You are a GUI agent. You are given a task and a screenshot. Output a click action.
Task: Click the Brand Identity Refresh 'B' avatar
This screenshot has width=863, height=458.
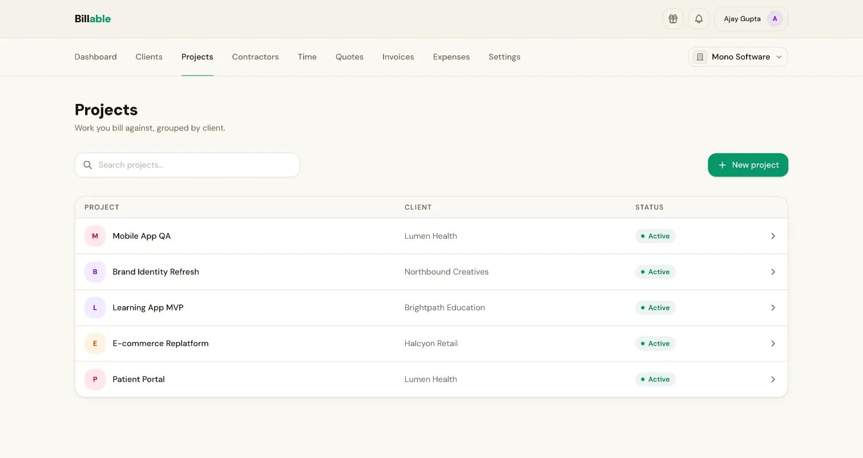click(95, 272)
